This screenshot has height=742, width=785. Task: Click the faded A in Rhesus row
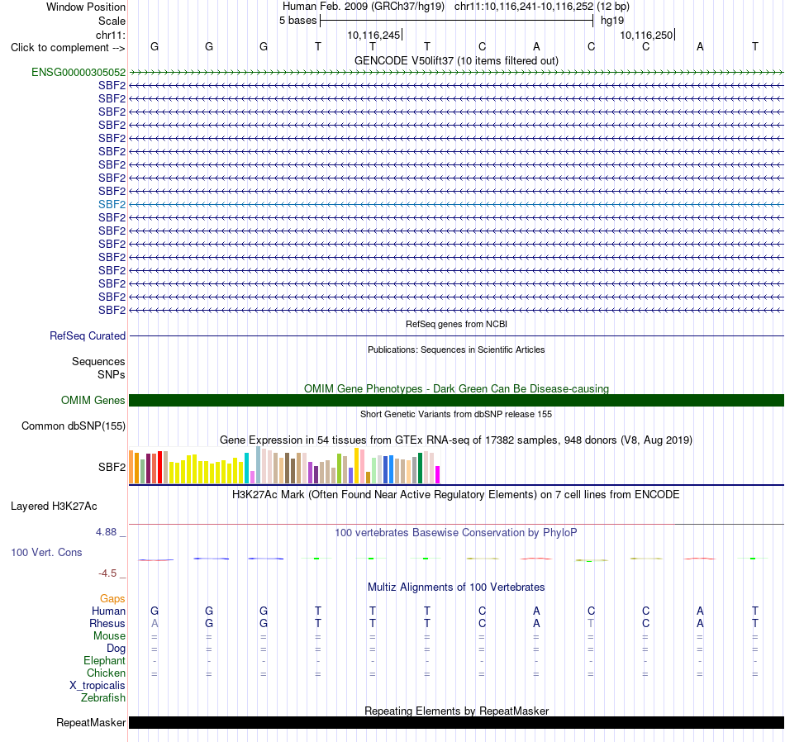coord(155,623)
